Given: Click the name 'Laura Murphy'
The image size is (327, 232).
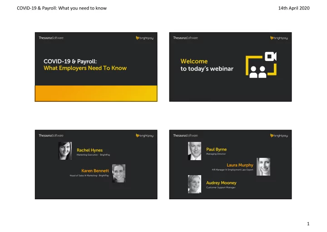Looking at the screenshot, I should click(240, 165).
